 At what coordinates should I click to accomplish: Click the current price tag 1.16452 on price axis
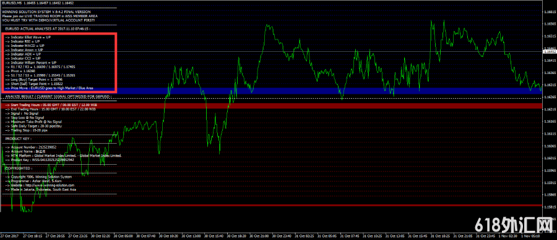click(x=550, y=52)
